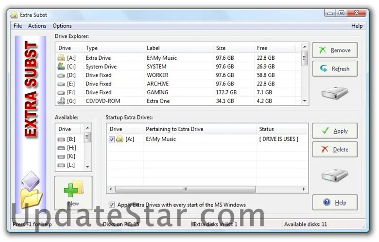Click the Available list scrollbar thumb
Viewport: 379px width, 242px height.
click(87, 137)
